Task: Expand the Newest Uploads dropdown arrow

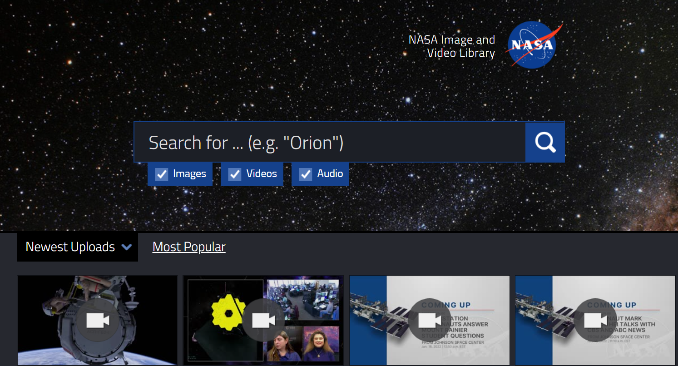Action: [x=127, y=247]
